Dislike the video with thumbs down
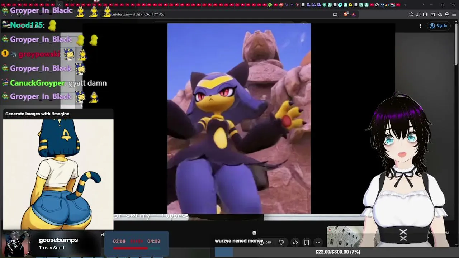 pyautogui.click(x=281, y=243)
